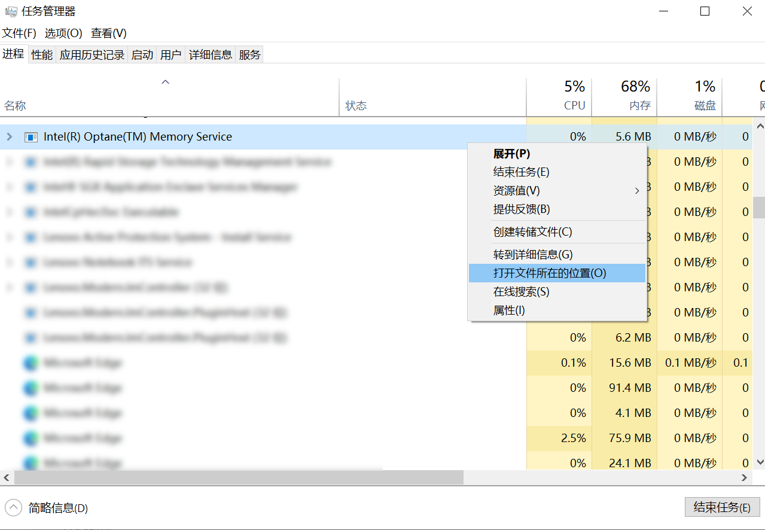Click the vertical scrollbar down arrow
The width and height of the screenshot is (765, 530).
coord(759,462)
